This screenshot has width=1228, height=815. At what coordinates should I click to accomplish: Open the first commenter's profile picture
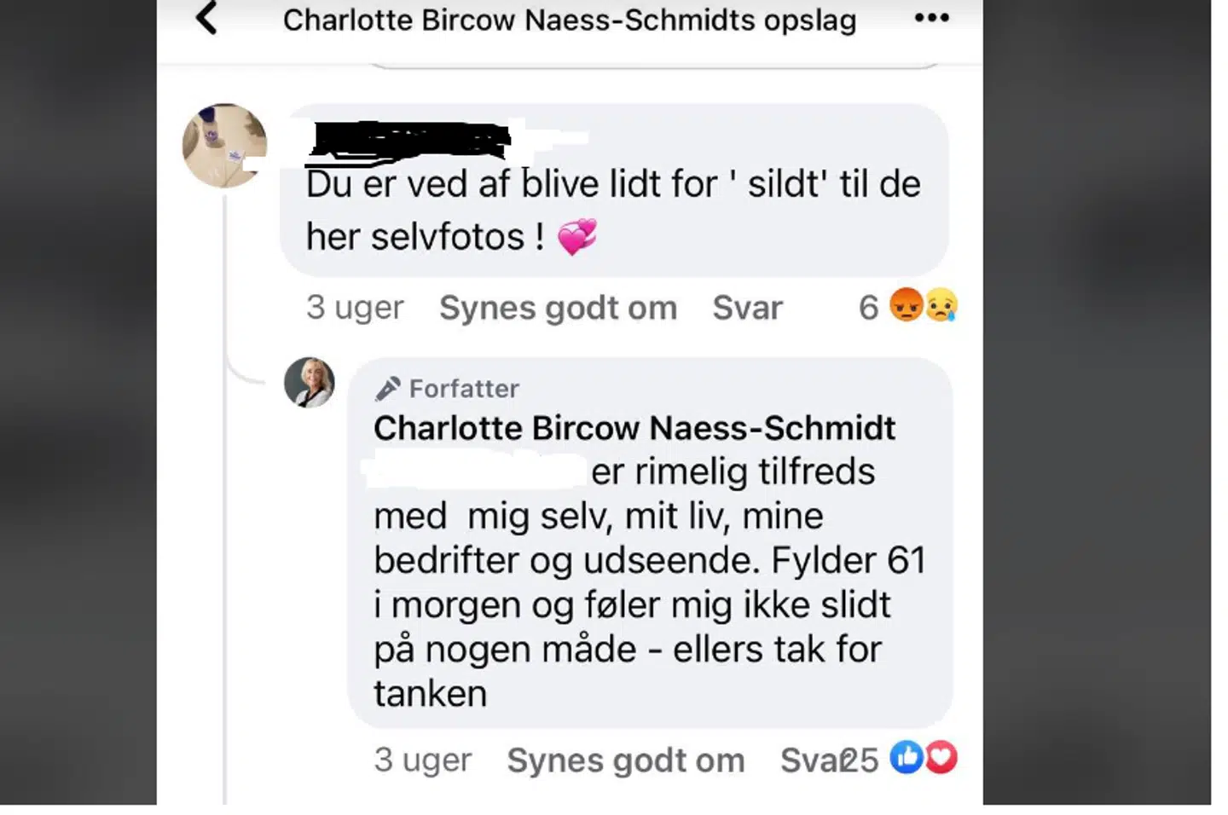pos(223,143)
